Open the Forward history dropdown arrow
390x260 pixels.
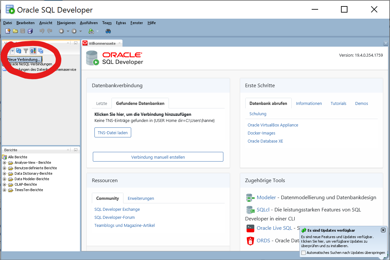[81, 31]
